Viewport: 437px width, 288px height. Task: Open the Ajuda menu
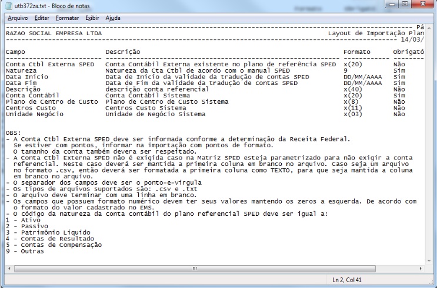tap(113, 18)
